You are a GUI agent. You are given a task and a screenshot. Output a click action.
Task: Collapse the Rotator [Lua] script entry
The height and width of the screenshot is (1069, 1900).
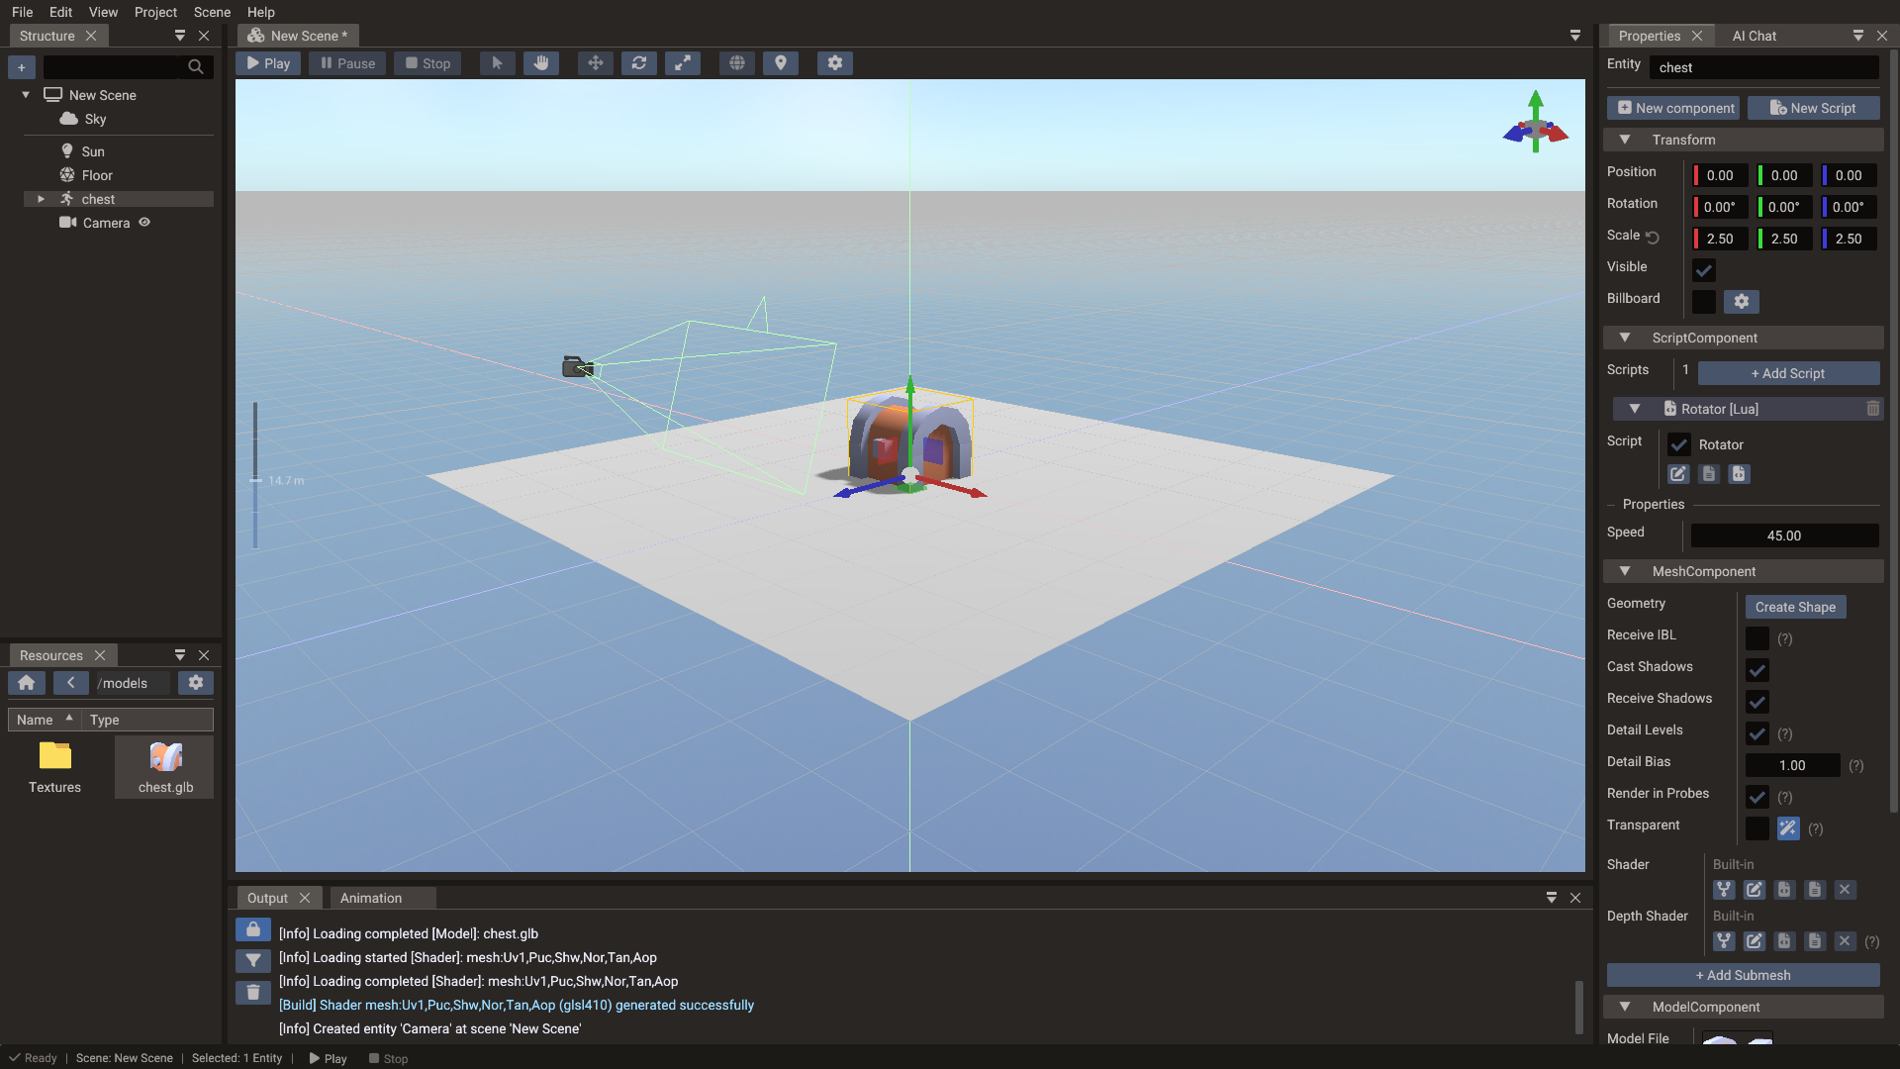pyautogui.click(x=1635, y=409)
